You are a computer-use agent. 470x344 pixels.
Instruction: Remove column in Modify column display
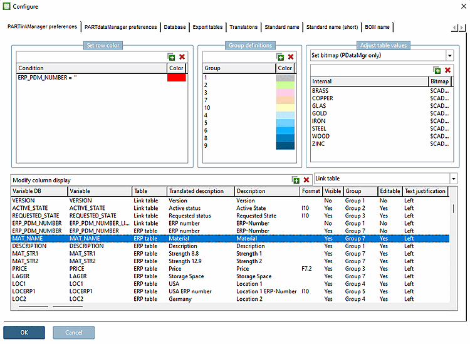(x=306, y=180)
